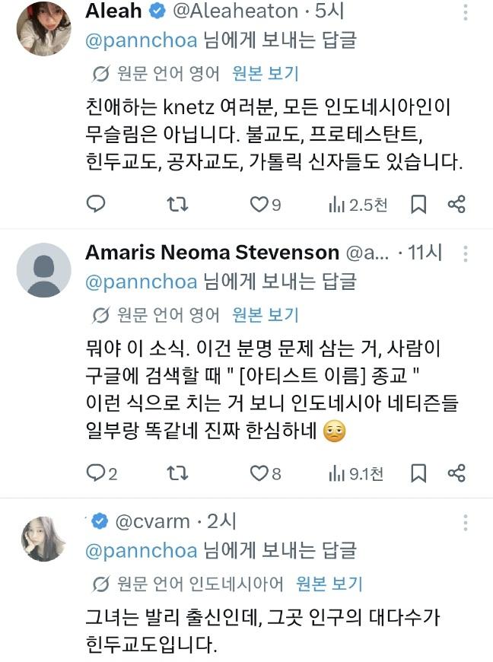Share Amaris Neoma Stevenson's tweet
Image resolution: width=493 pixels, height=662 pixels.
(x=456, y=473)
